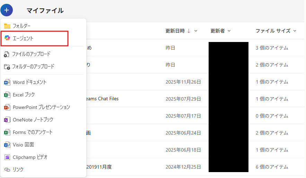Click date cell 2025年06月24日
Screen dimensions: 306x178
click(183, 133)
